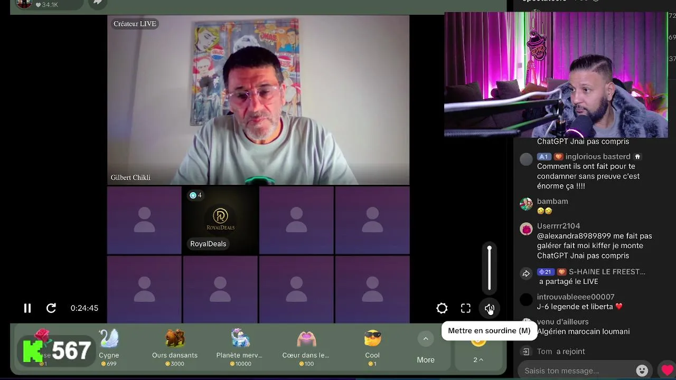
Task: Click Userrrr2104's pink avatar icon
Action: click(526, 229)
